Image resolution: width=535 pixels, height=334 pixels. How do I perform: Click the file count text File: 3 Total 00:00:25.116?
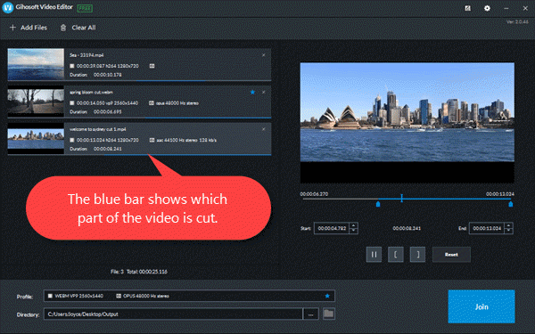click(x=139, y=272)
